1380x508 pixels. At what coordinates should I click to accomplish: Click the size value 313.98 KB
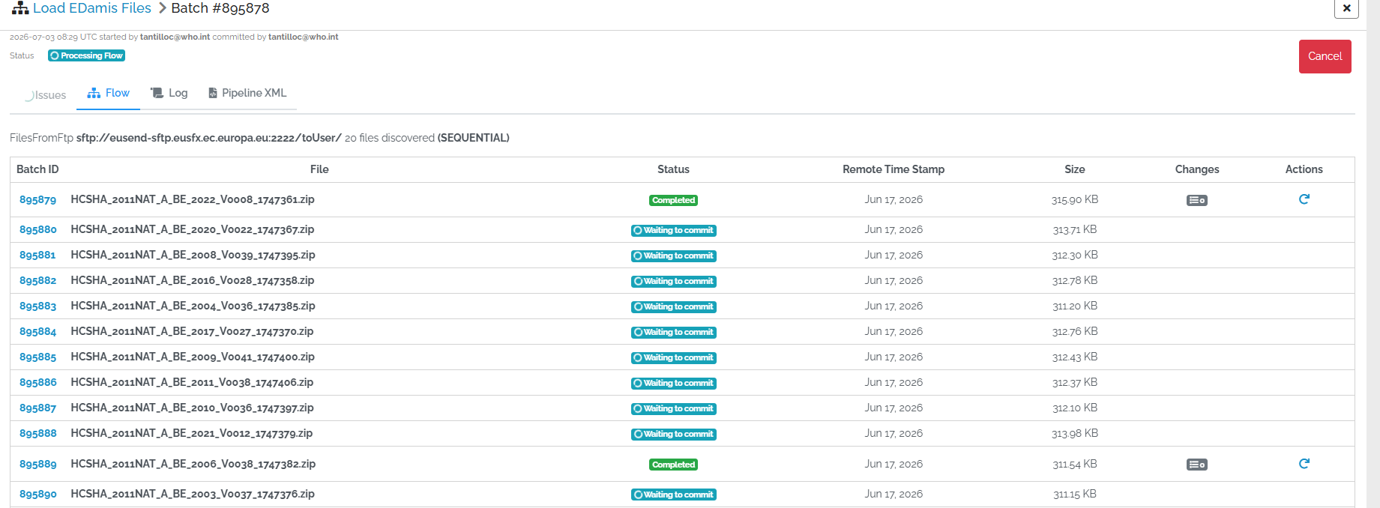(1074, 433)
